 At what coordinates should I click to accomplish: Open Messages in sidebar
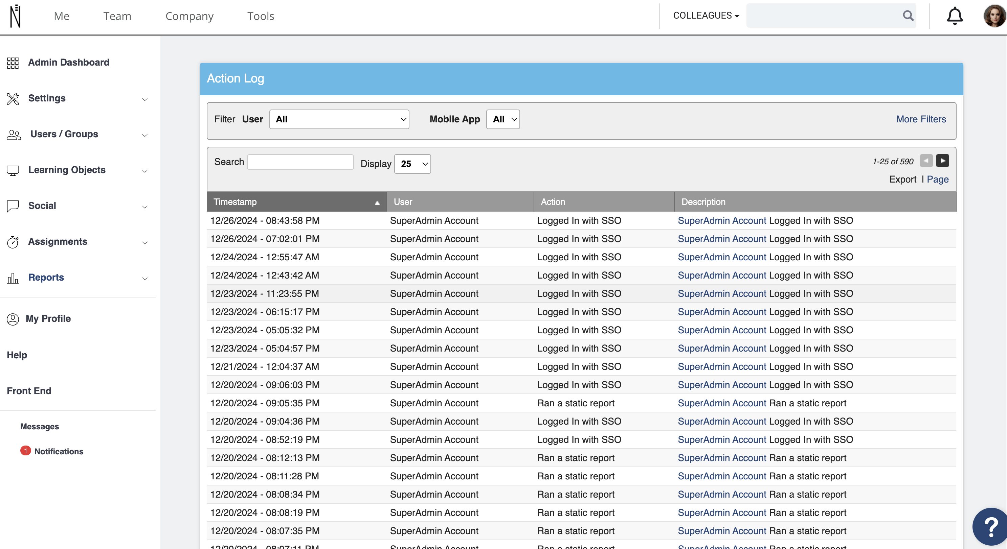click(x=40, y=426)
